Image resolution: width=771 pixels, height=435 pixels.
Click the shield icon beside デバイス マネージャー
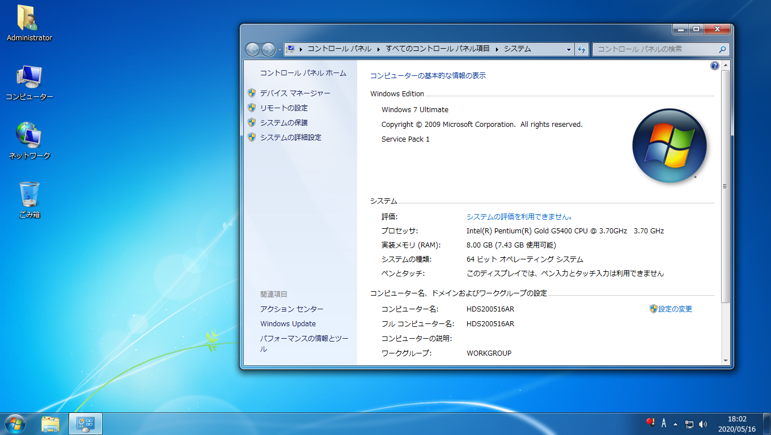[252, 93]
